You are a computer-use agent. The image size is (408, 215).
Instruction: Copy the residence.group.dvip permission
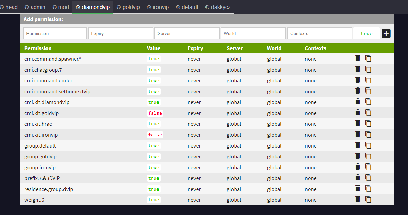(368, 189)
